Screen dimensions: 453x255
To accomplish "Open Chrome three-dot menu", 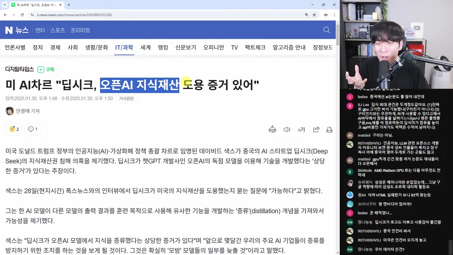I will coord(334,15).
